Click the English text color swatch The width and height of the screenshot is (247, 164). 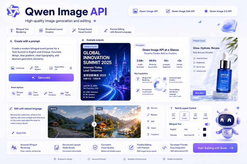point(205,129)
